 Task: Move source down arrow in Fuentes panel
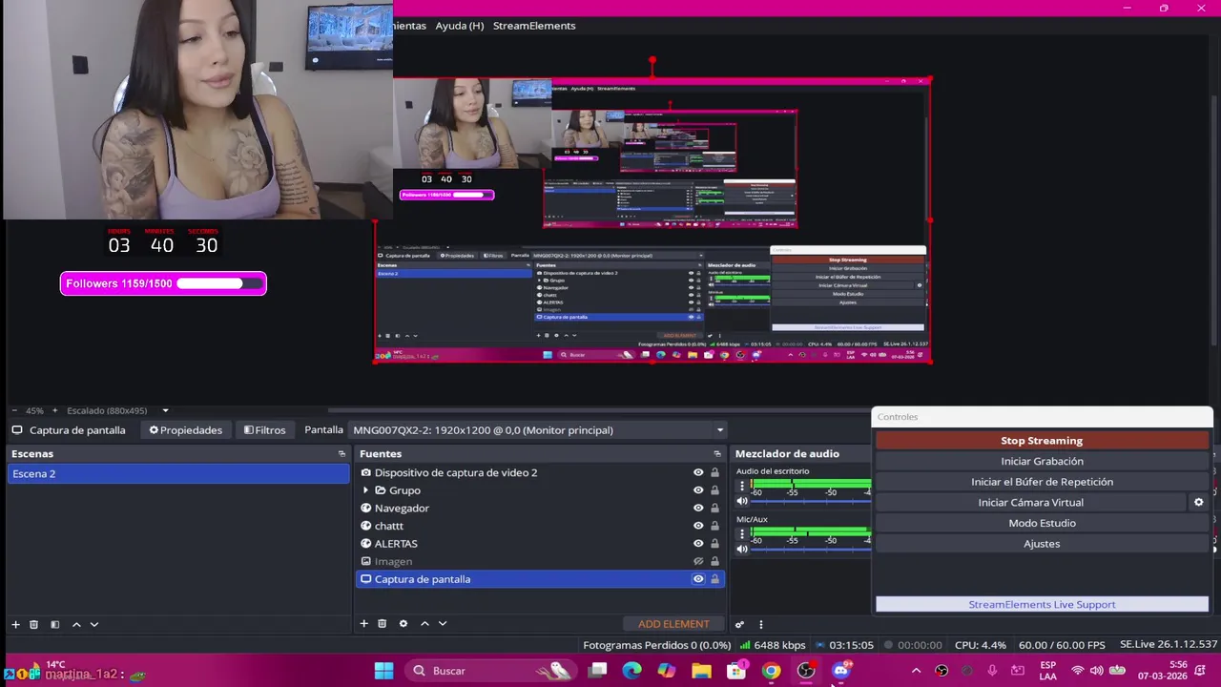coord(442,624)
